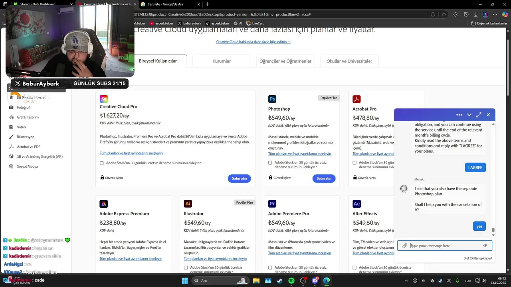This screenshot has width=511, height=287.
Task: Open browser history icon in toolbar
Action: point(466,14)
